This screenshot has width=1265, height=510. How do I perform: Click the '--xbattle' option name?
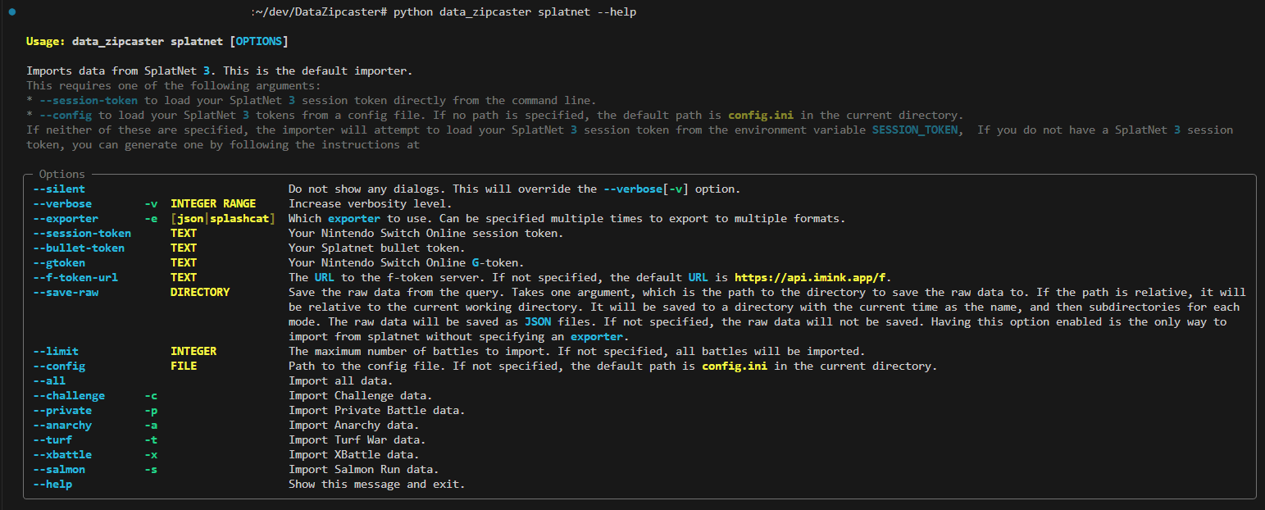pos(62,455)
